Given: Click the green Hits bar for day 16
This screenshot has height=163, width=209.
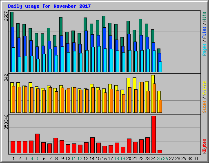Looking at the screenshot, I should coord(104,22).
